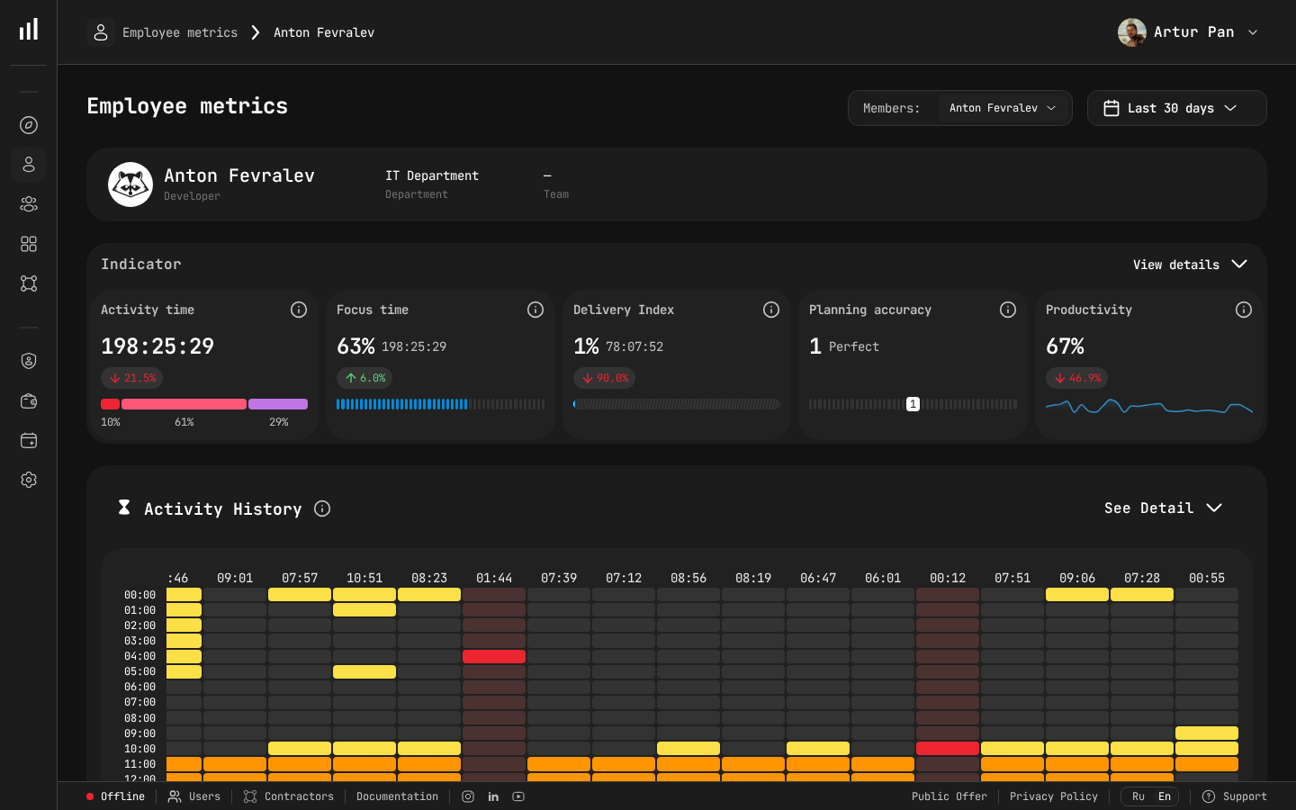1296x810 pixels.
Task: Open the shield profile icon in the sidebar
Action: pos(28,361)
